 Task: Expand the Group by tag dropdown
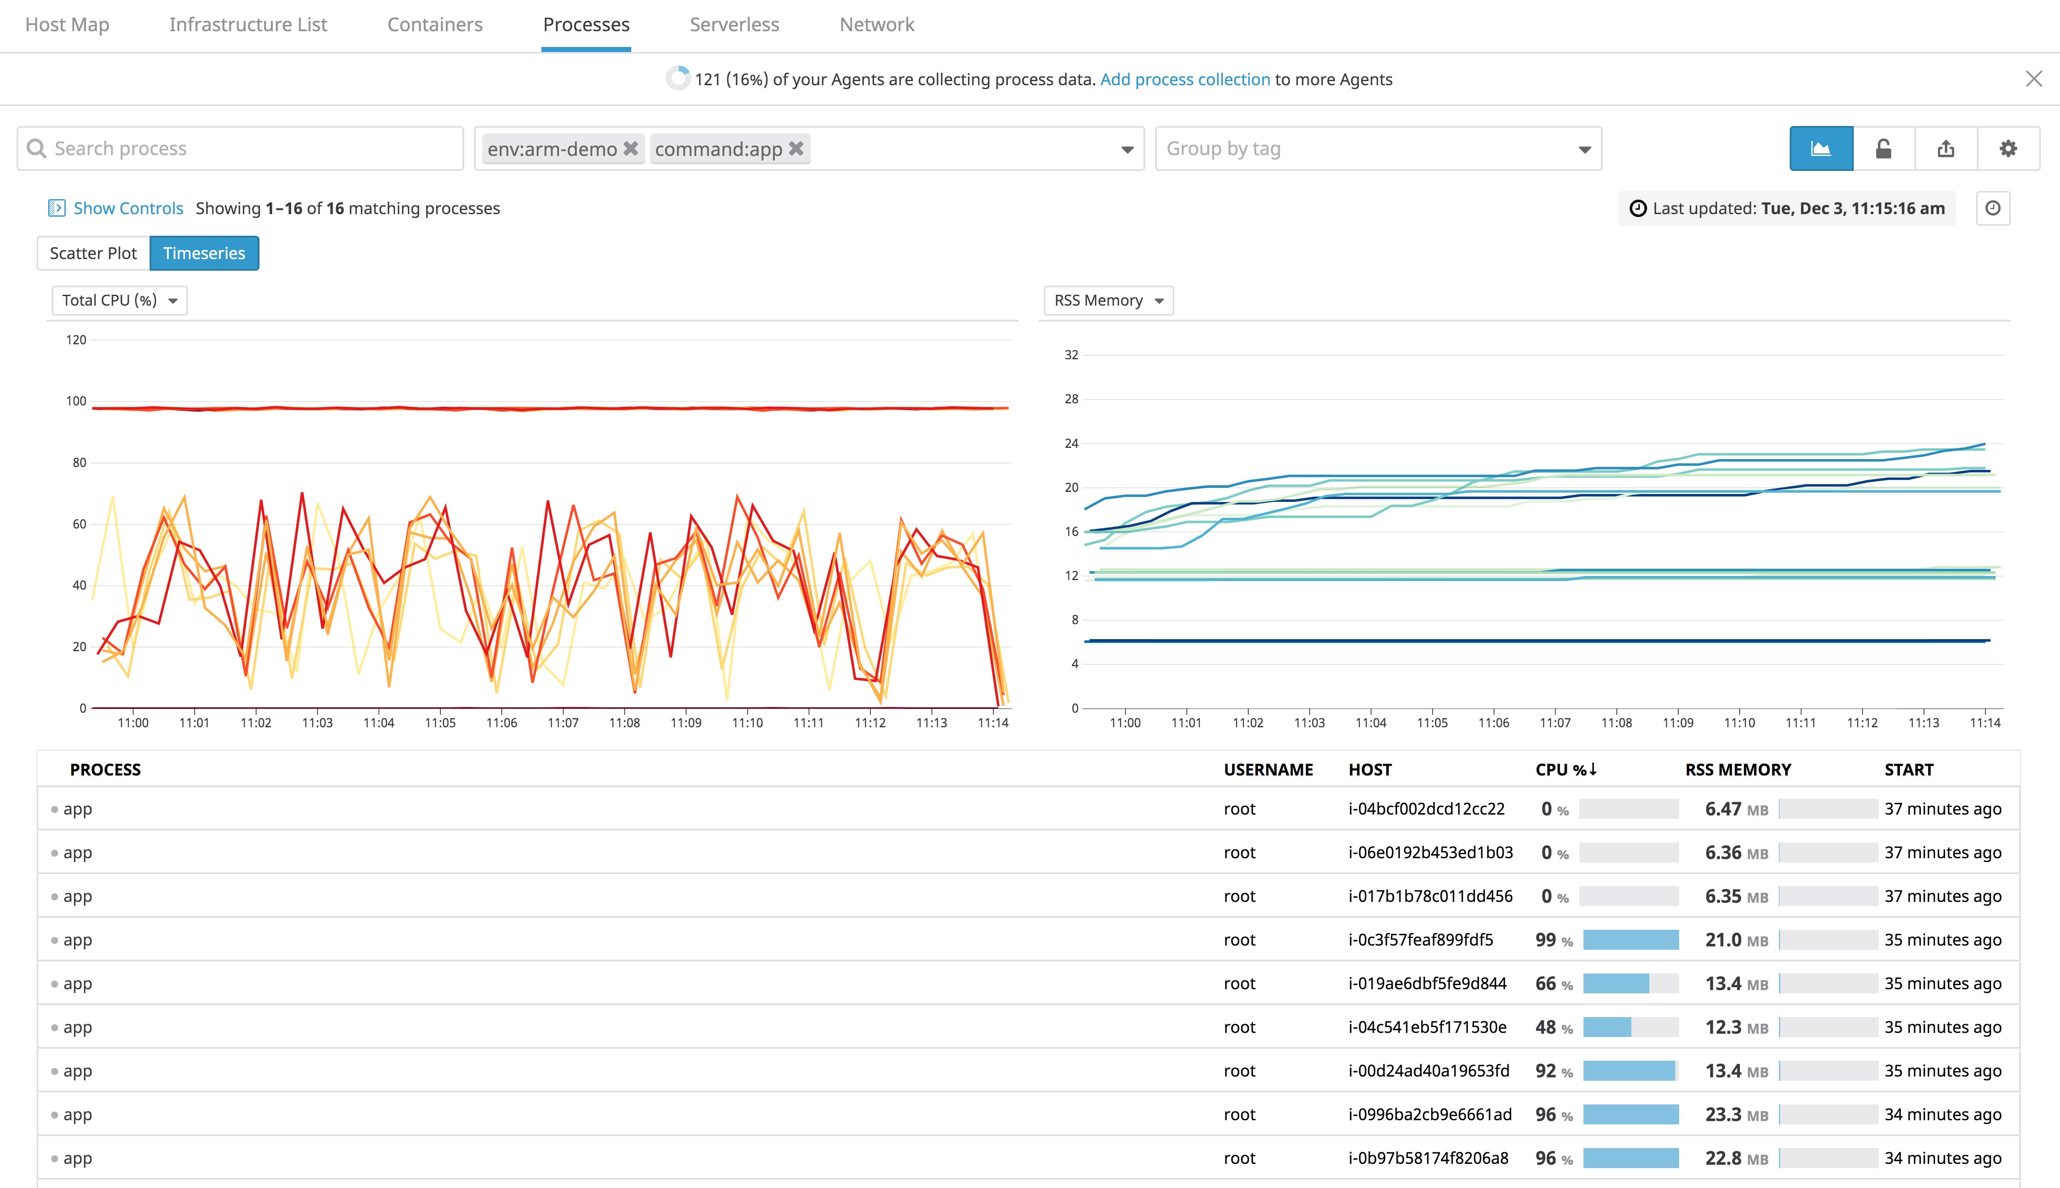[1378, 148]
